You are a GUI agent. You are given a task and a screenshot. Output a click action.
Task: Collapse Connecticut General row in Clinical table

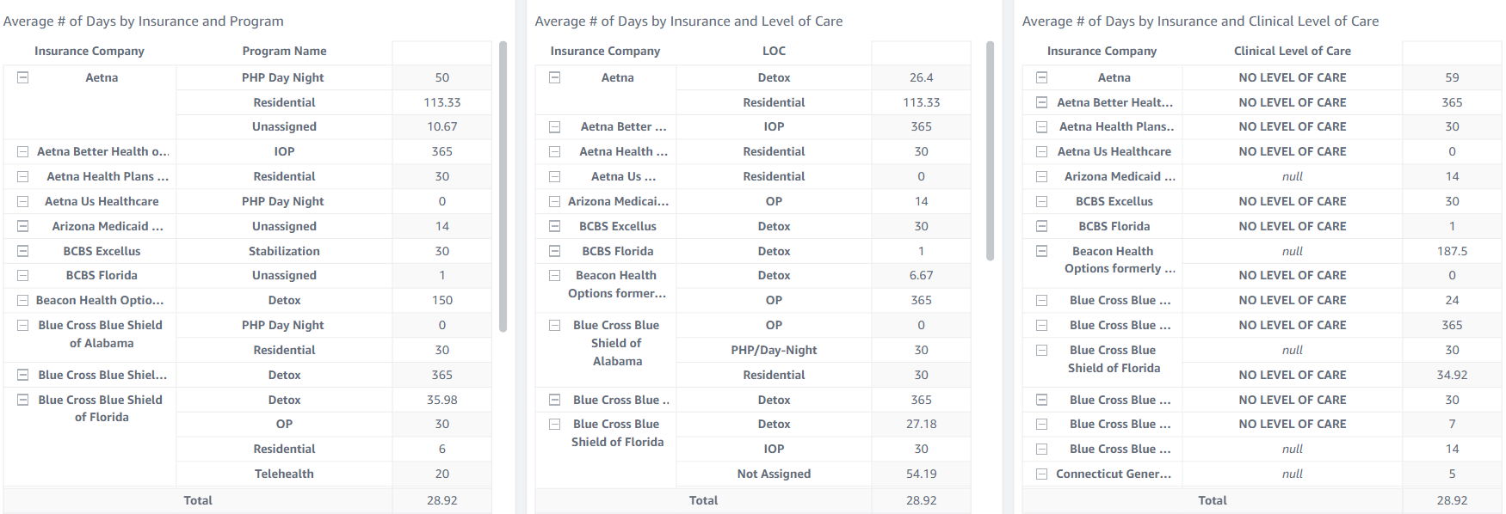[x=1041, y=474]
